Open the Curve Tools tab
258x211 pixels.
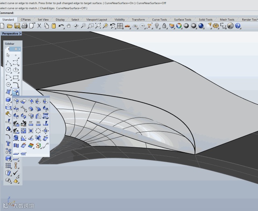[159, 19]
